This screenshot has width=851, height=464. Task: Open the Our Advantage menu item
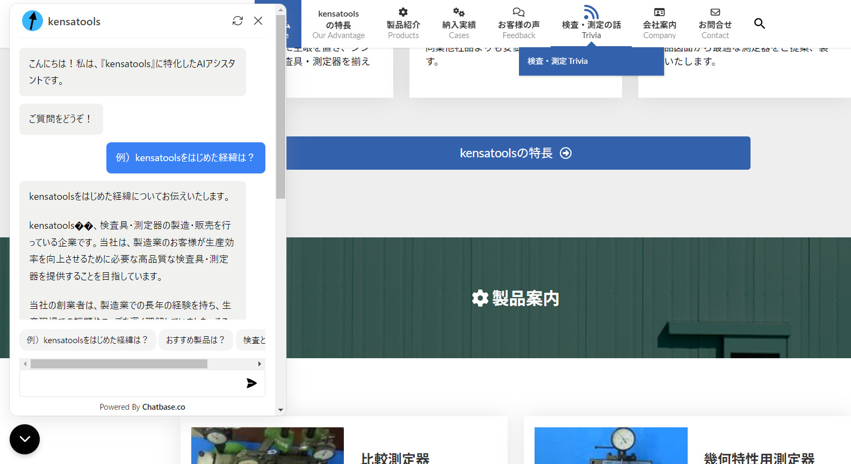click(x=338, y=24)
